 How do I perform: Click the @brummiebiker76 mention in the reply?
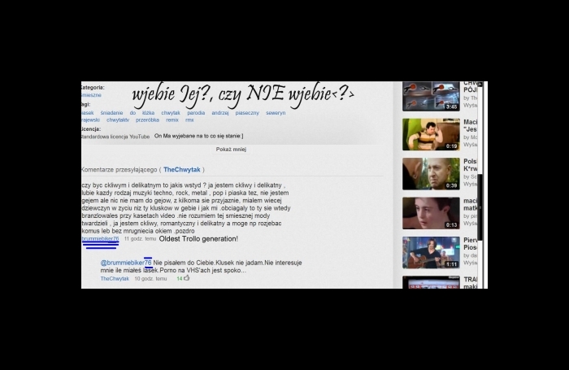(126, 263)
